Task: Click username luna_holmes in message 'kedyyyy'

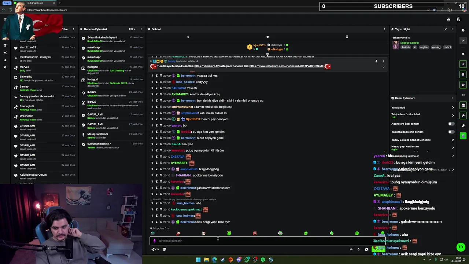Action: pos(185,82)
